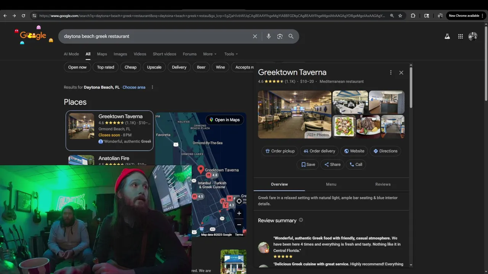
Task: Bookmark this page with the star icon
Action: pyautogui.click(x=400, y=16)
